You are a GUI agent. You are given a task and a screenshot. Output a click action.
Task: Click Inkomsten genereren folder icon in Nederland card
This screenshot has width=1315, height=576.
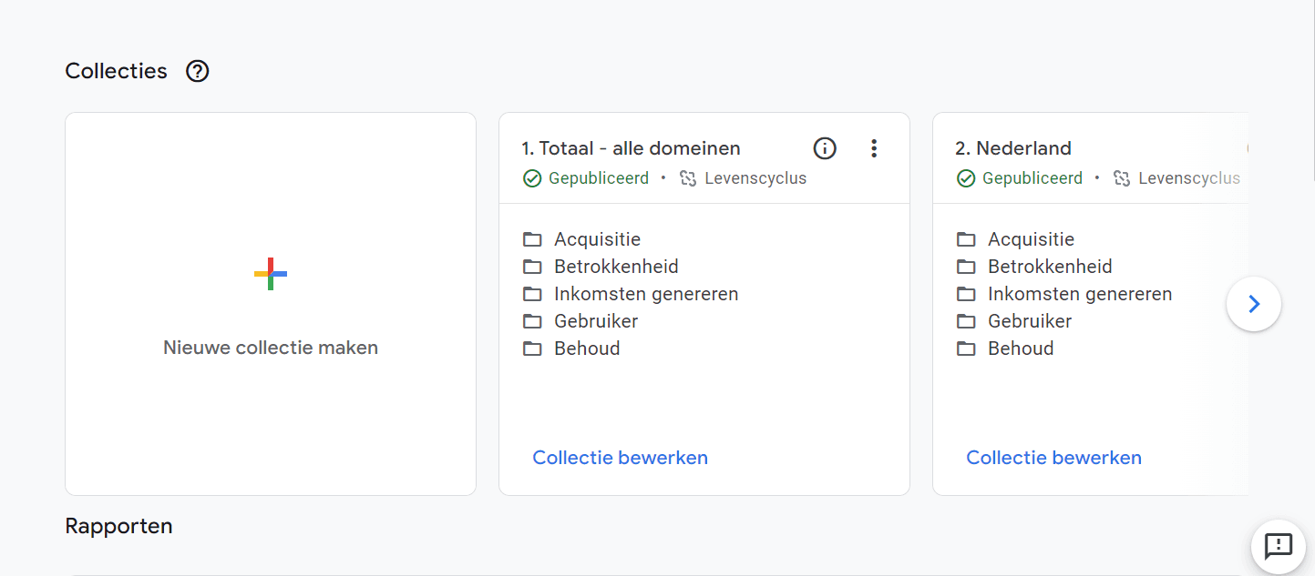[966, 294]
